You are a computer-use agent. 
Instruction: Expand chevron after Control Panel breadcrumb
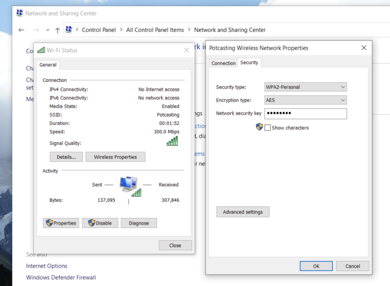[x=121, y=30]
